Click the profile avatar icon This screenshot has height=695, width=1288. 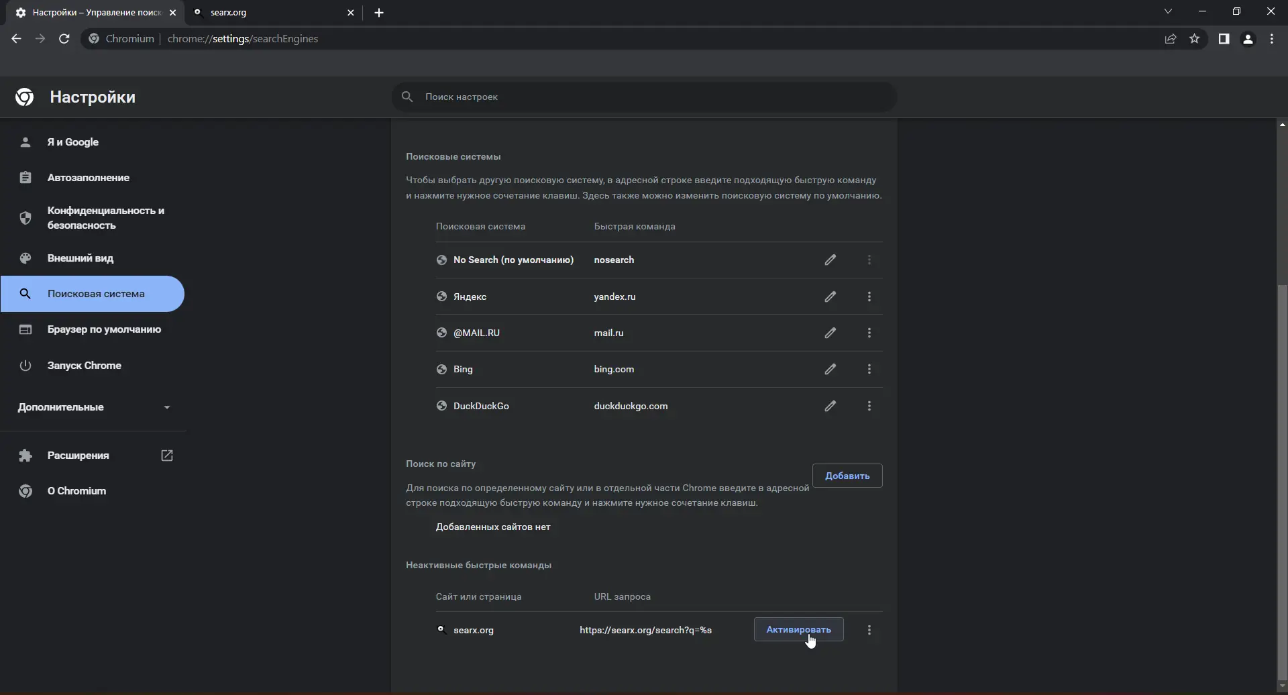tap(1248, 39)
